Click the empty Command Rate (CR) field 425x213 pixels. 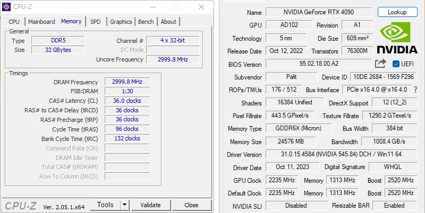pyautogui.click(x=127, y=148)
